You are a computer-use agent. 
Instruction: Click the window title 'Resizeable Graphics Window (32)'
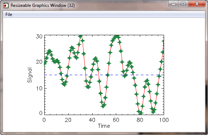point(42,5)
